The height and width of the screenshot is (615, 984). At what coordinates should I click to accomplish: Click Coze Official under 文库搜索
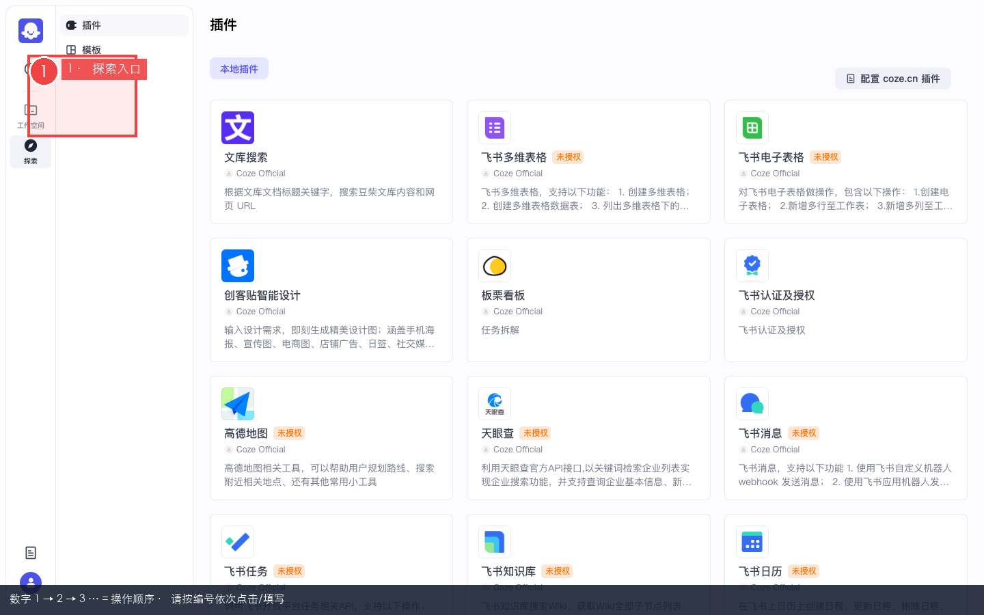point(261,174)
